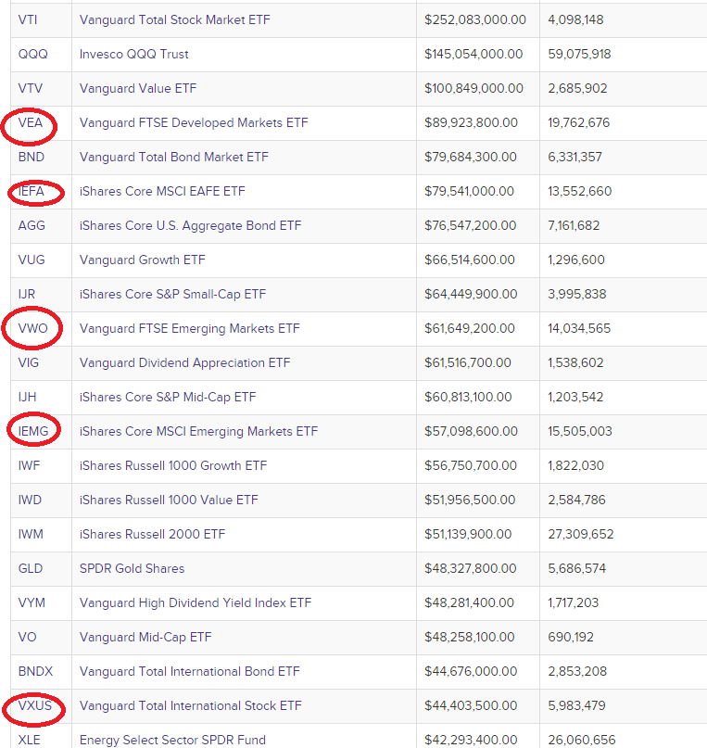Screen dimensions: 707x748
Task: Open Vanguard High Dividend Yield Index ETF
Action: click(x=196, y=603)
